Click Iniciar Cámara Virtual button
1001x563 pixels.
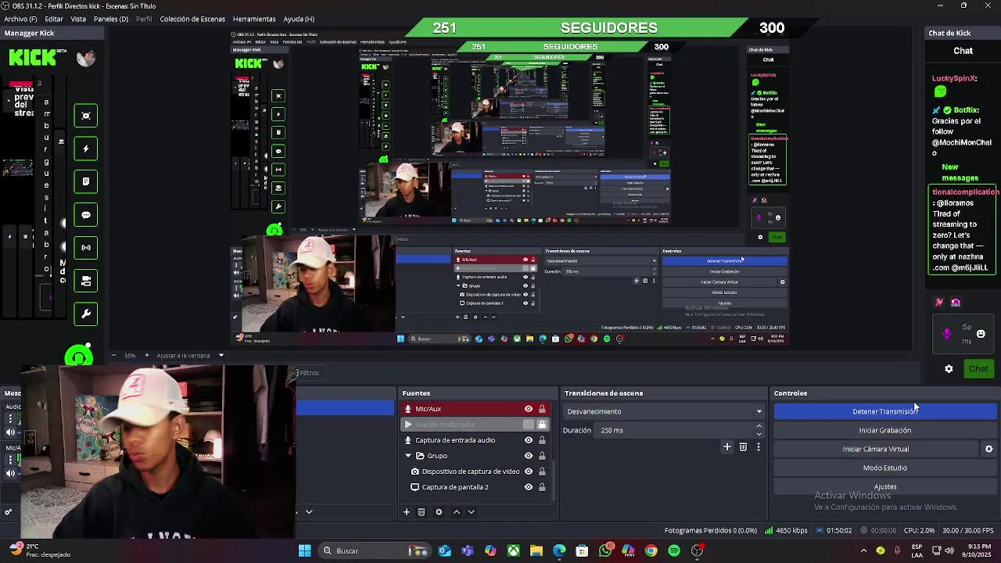click(x=876, y=449)
